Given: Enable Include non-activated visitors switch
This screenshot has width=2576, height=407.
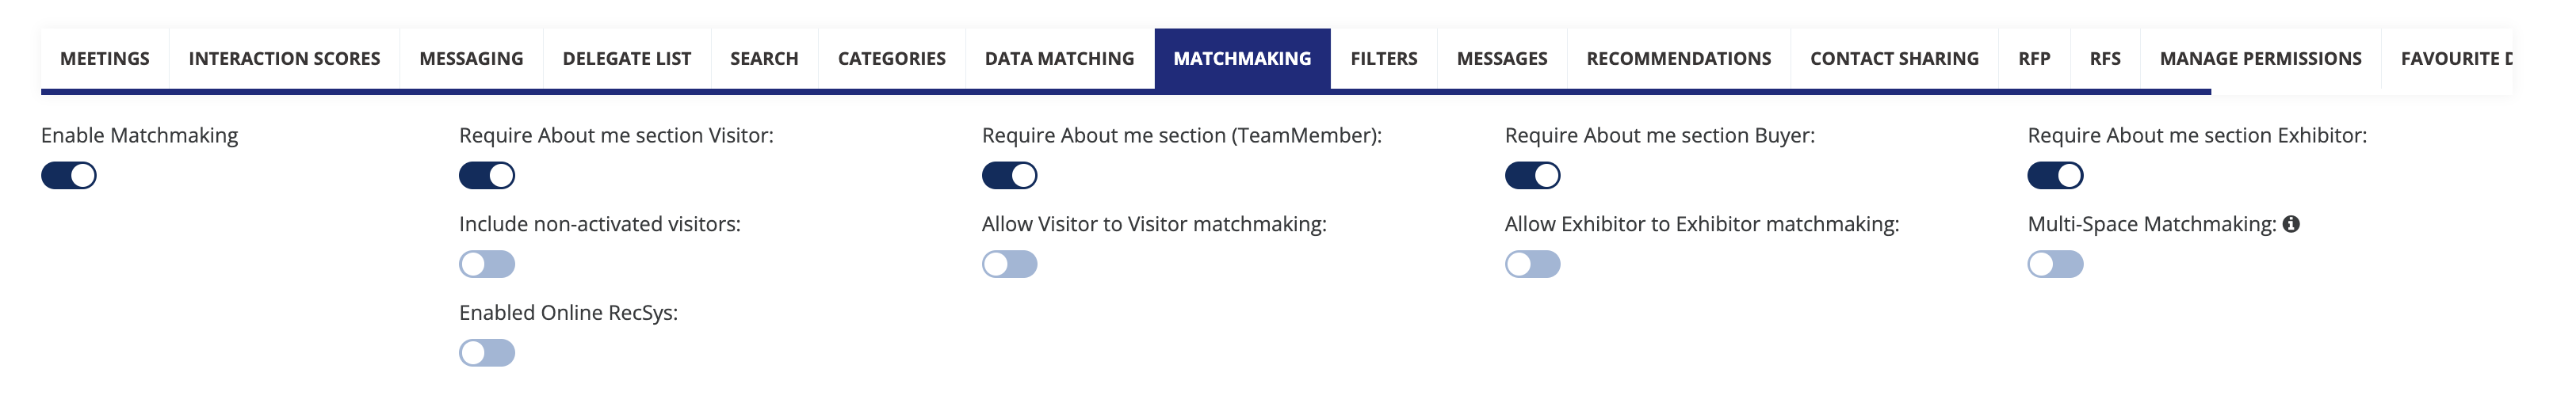Looking at the screenshot, I should pos(487,264).
